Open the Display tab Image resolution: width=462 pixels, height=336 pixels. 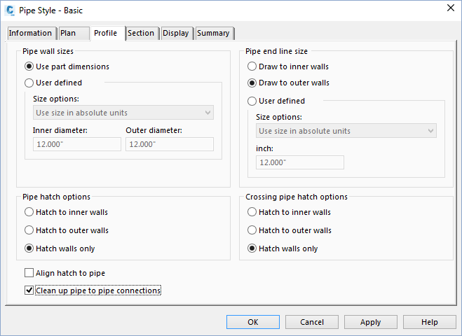point(175,34)
